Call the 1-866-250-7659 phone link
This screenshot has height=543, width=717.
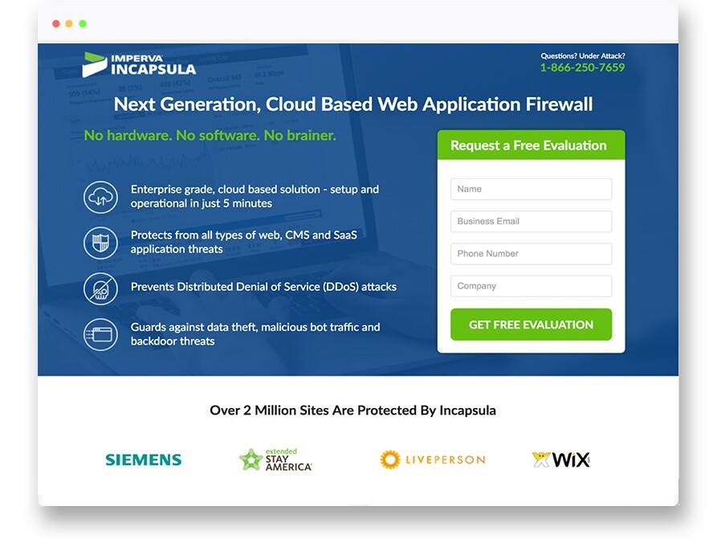(x=582, y=67)
